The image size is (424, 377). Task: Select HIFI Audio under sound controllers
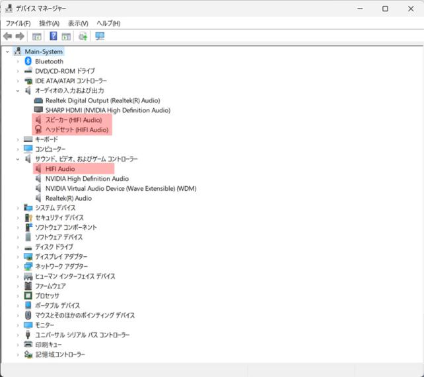(x=60, y=169)
